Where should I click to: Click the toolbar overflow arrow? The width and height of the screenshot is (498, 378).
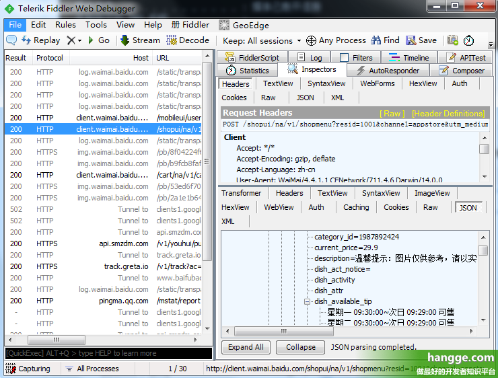coord(491,44)
